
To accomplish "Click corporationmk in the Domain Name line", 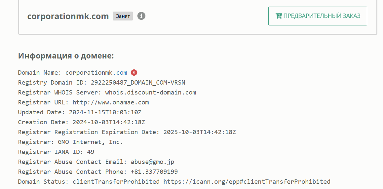I will pos(89,72).
